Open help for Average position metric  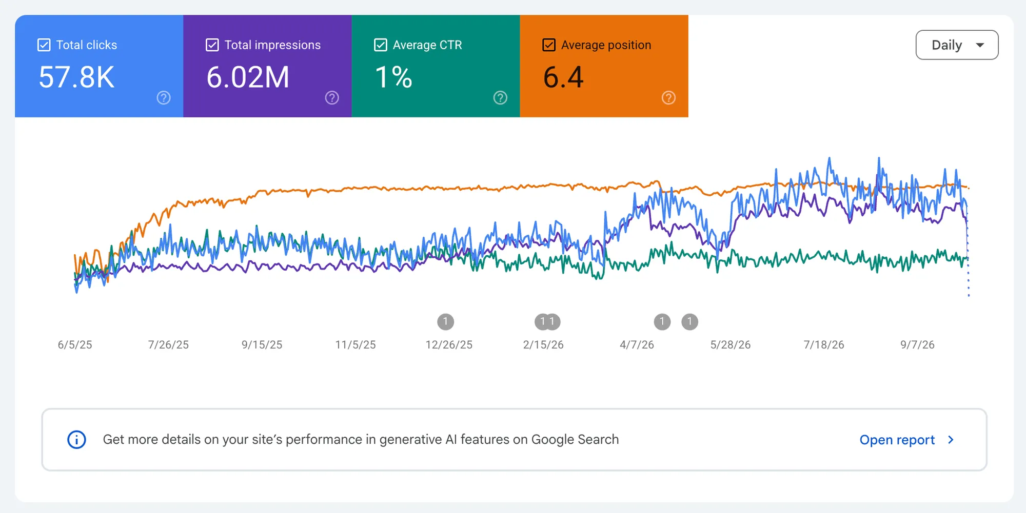(x=668, y=98)
